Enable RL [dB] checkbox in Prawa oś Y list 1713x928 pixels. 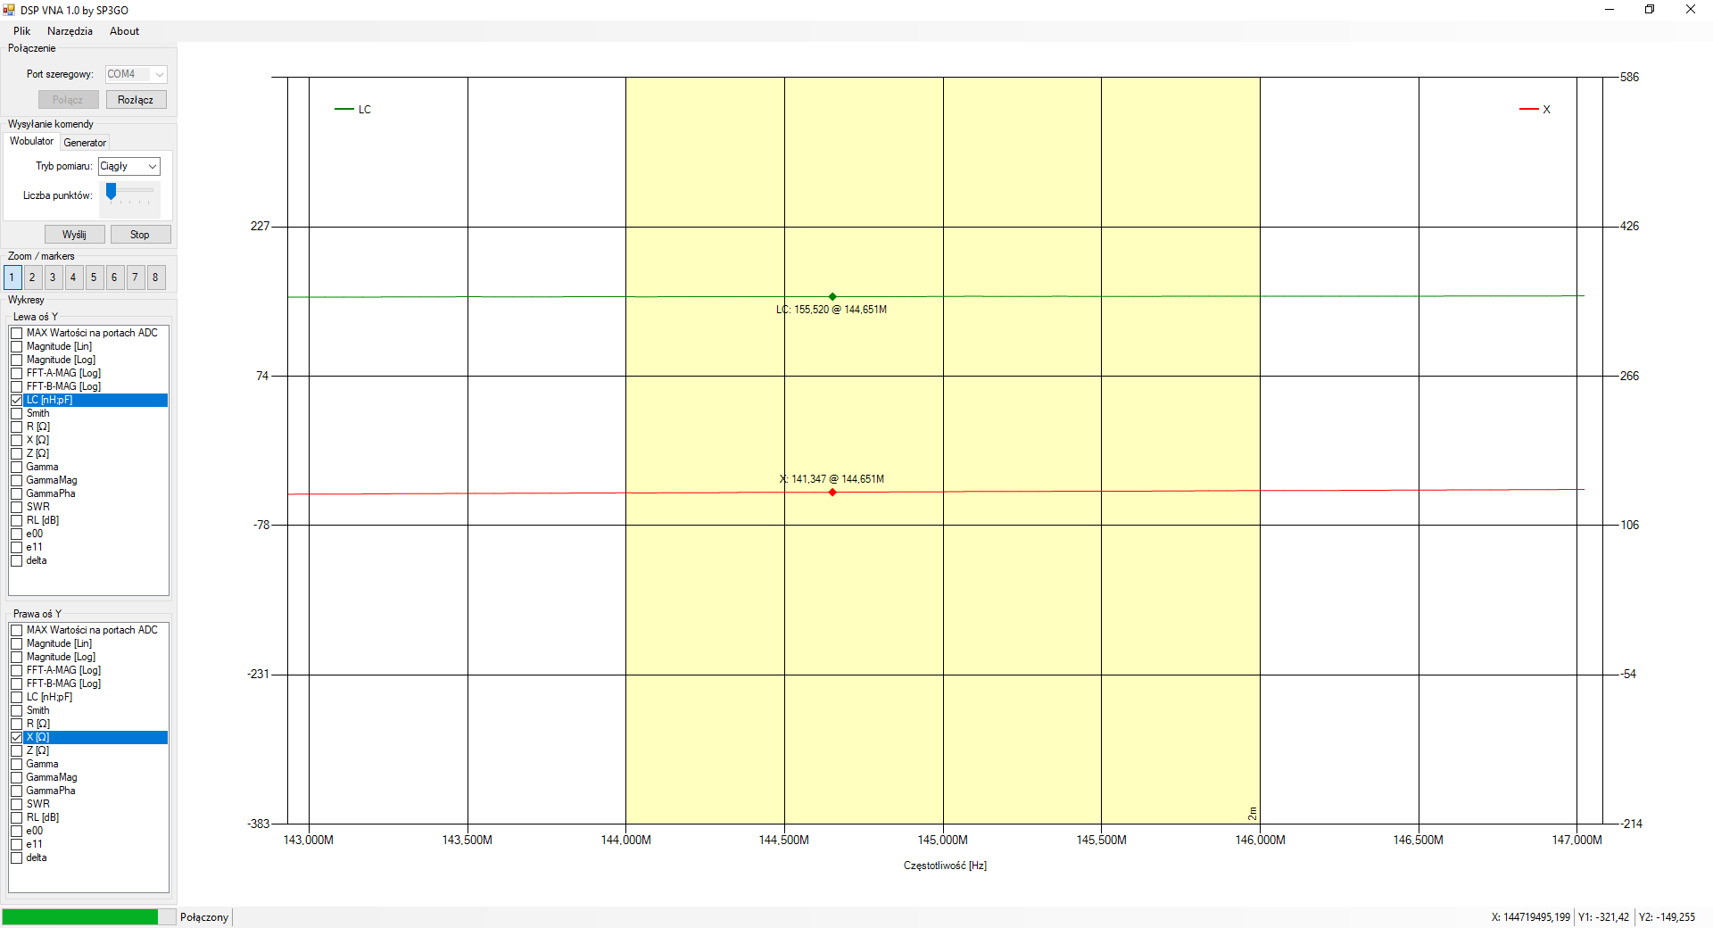pos(17,817)
